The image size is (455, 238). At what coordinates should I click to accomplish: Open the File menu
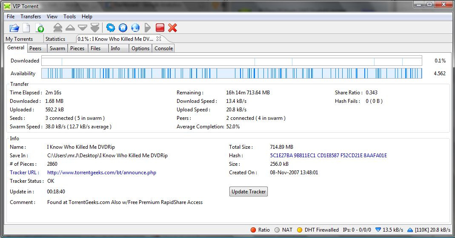pos(11,17)
